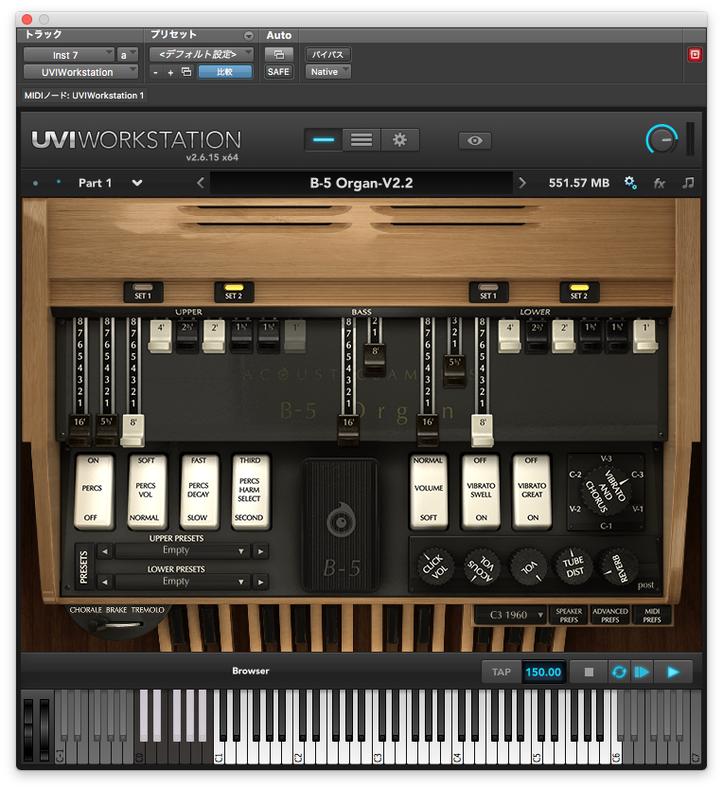Select lower SET 2 drawbar button

tap(579, 292)
